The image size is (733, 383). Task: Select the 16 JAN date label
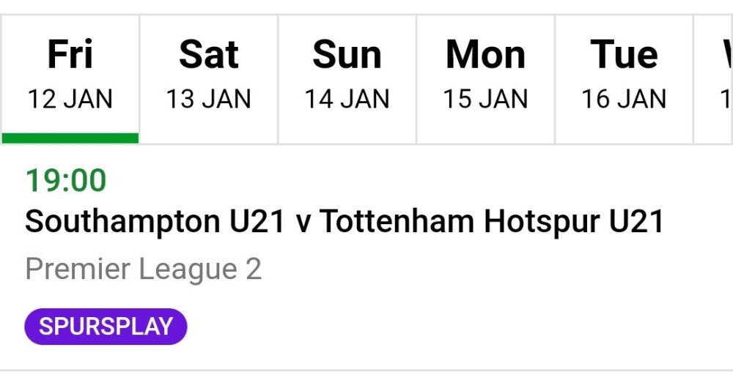[x=624, y=99]
